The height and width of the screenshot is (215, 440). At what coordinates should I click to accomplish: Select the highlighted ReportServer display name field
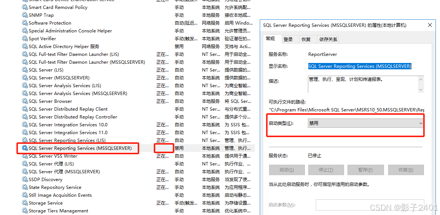(359, 66)
